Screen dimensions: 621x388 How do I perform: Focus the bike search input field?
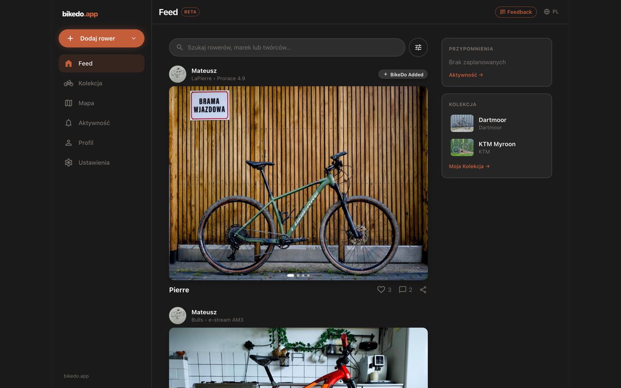(x=287, y=47)
